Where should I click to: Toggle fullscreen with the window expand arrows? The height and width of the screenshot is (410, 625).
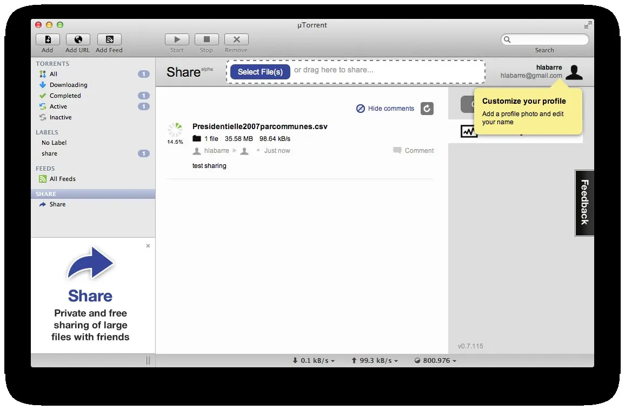point(588,25)
